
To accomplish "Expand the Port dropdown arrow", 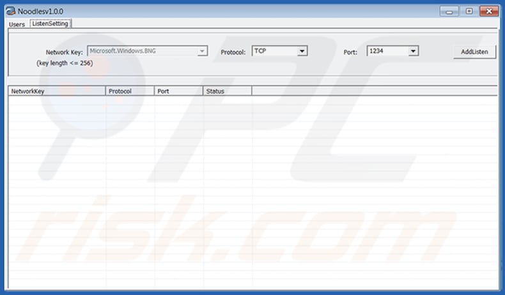I will pos(413,51).
